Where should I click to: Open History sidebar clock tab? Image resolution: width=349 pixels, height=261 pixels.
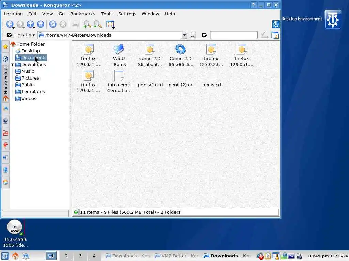click(5, 58)
